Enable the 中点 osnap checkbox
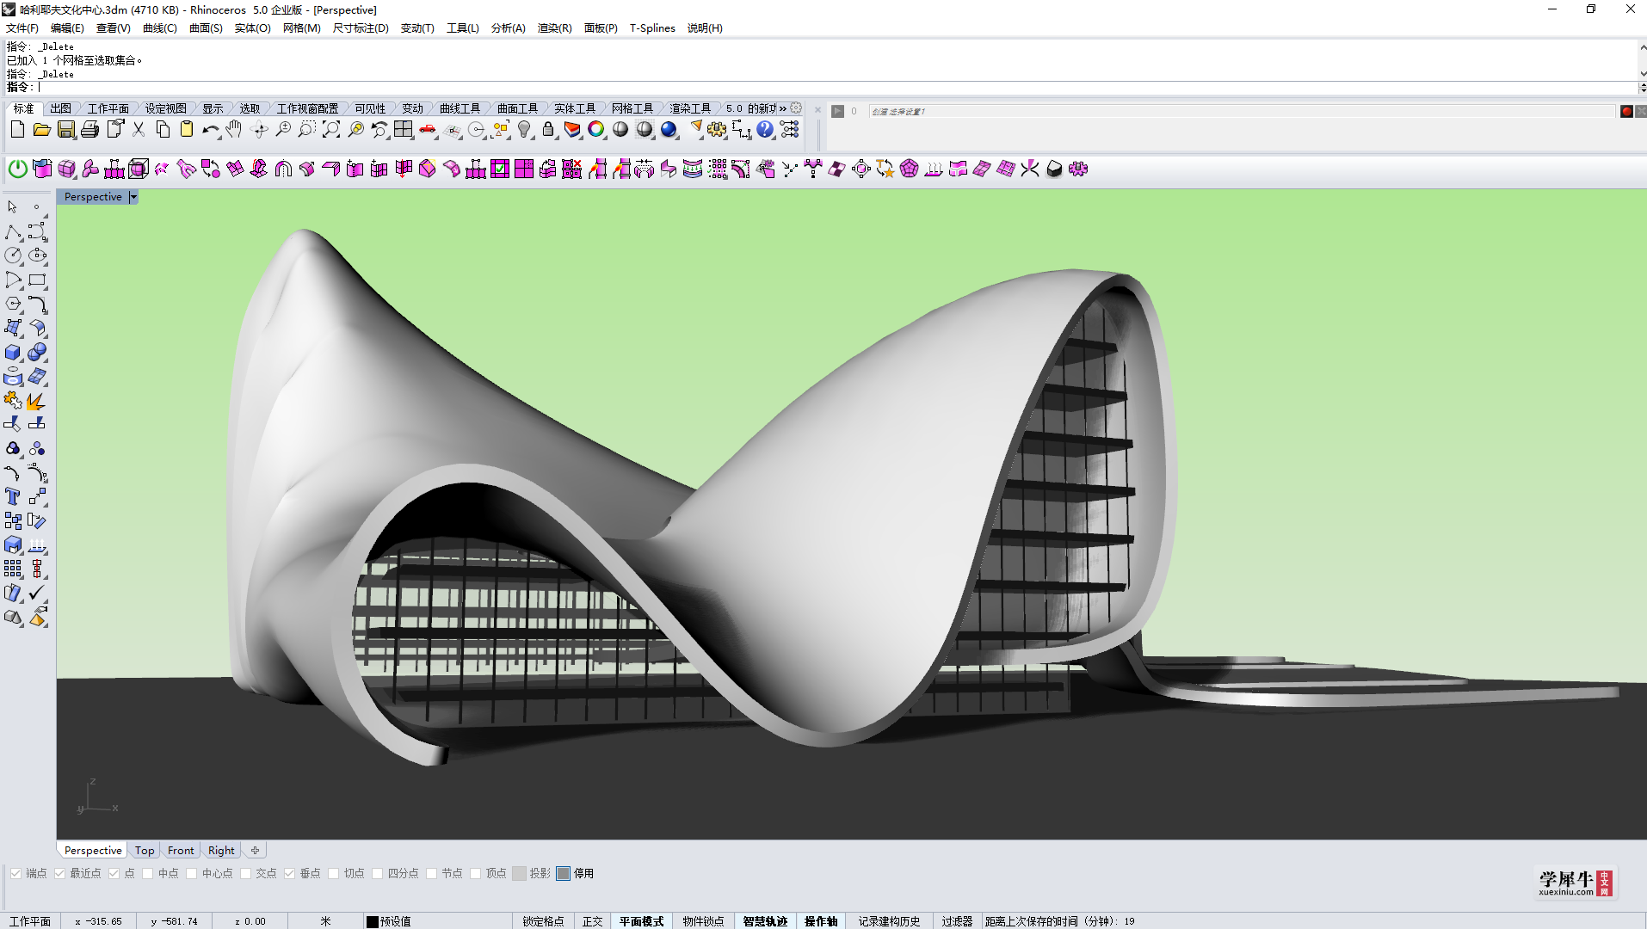 pos(147,873)
